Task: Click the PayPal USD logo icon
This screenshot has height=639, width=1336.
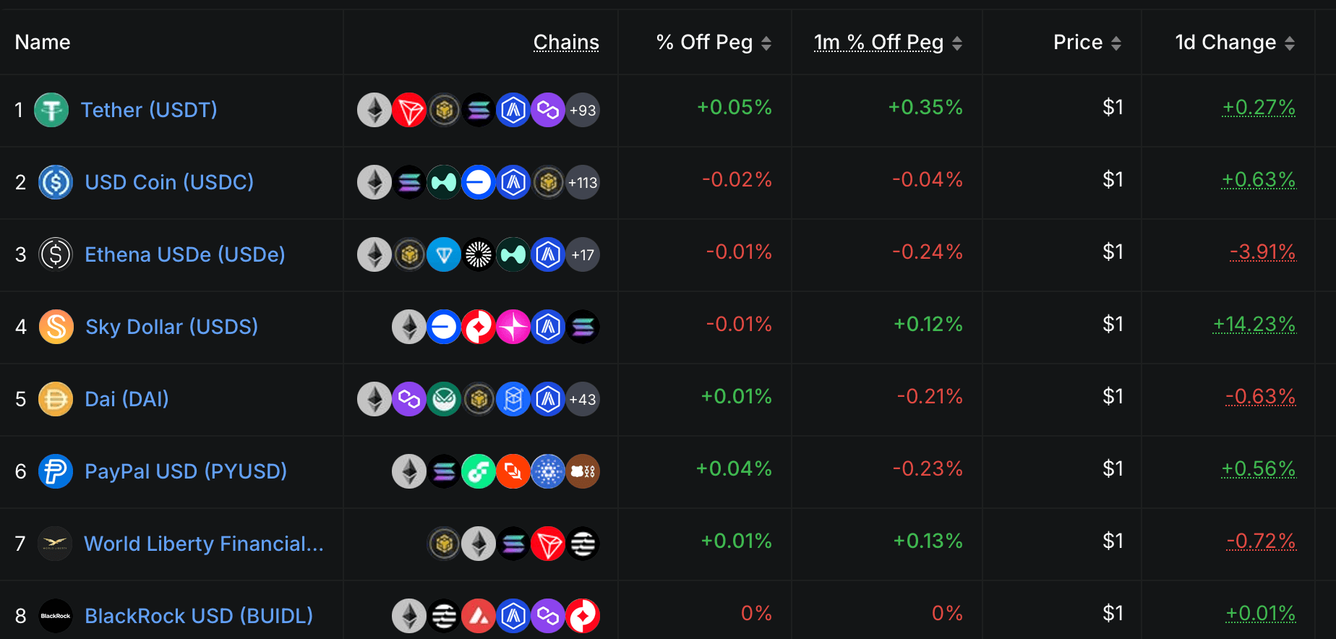Action: tap(56, 471)
